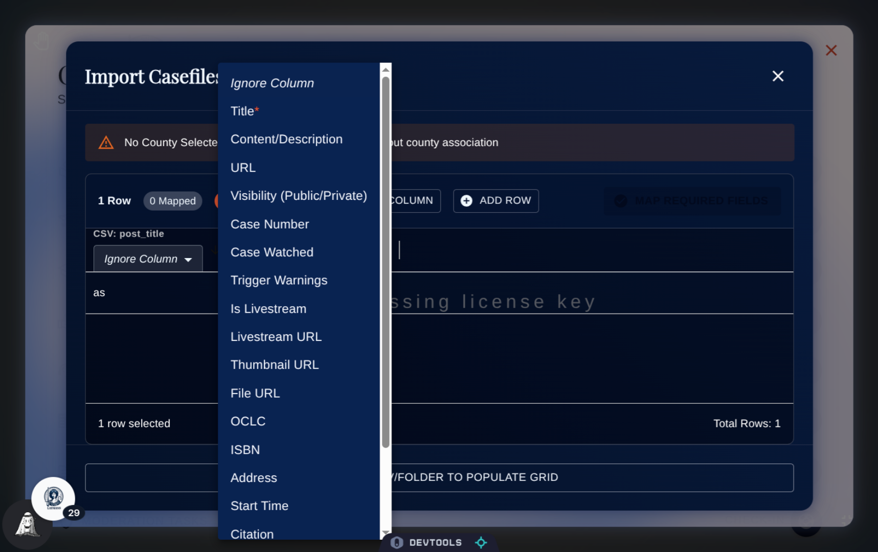This screenshot has width=878, height=552.
Task: Select Content/Description mapping option
Action: (299, 139)
